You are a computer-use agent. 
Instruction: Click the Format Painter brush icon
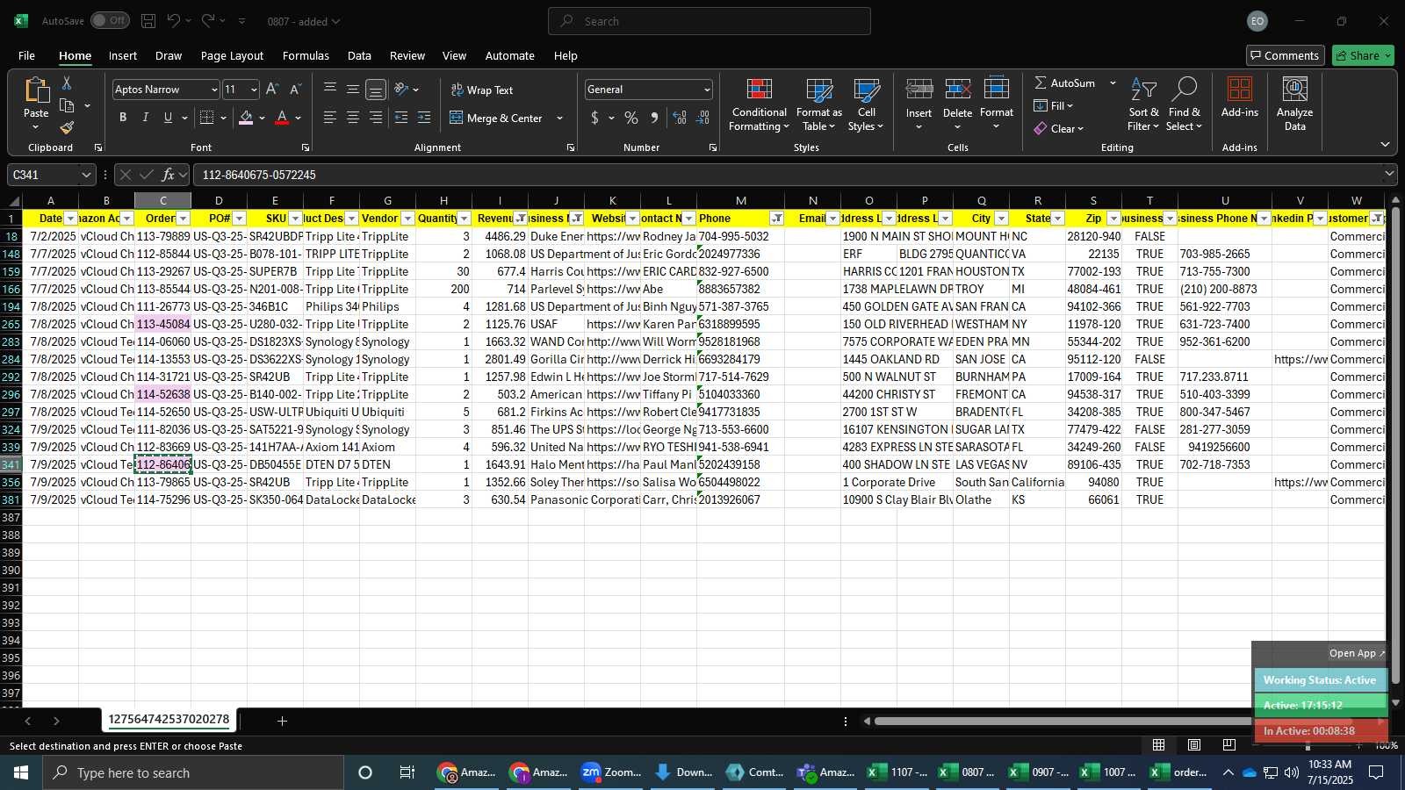67,127
